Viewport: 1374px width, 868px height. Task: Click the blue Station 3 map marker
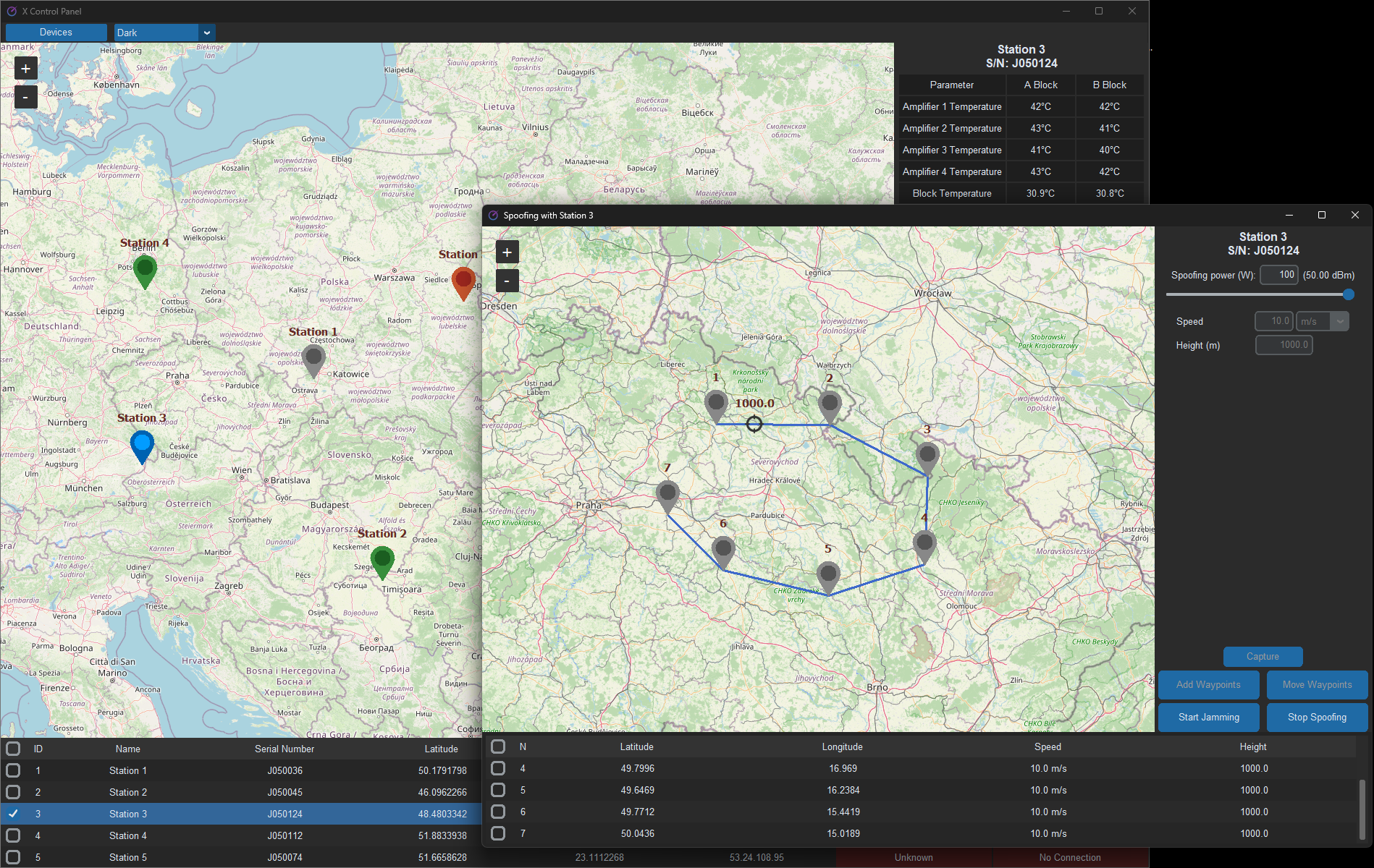coord(143,446)
